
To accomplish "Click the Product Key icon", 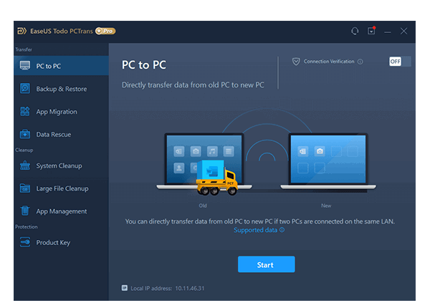I will [x=25, y=242].
